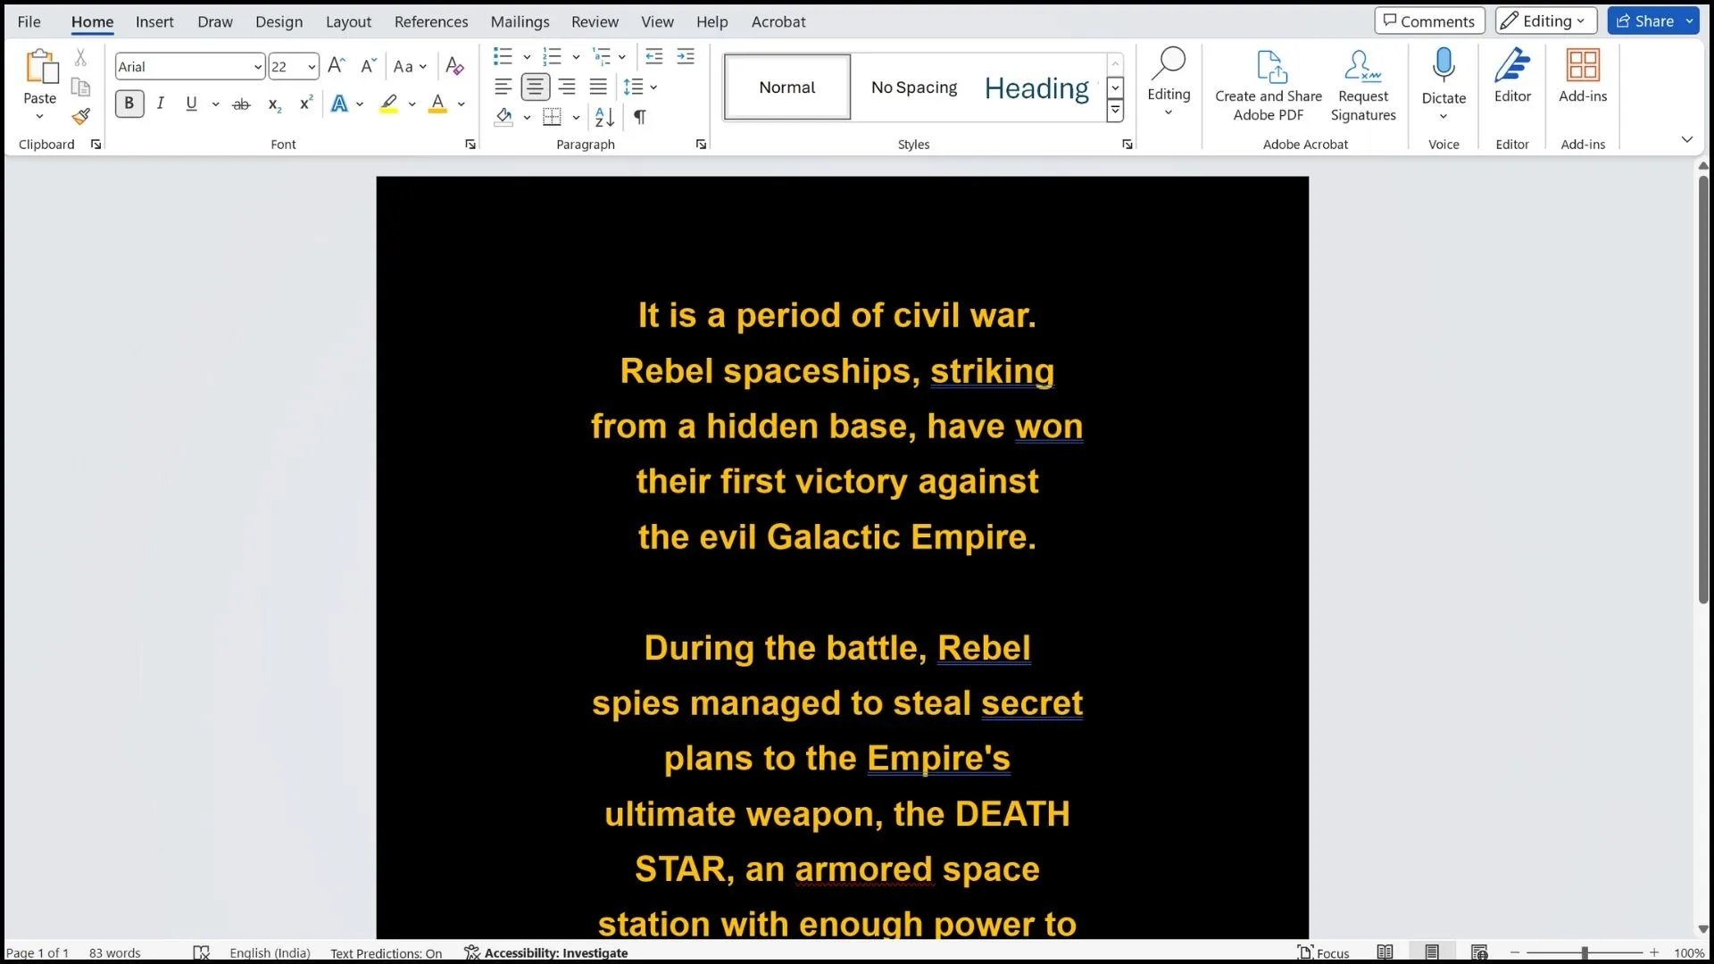Image resolution: width=1714 pixels, height=964 pixels.
Task: Click the Numbered list icon
Action: [x=552, y=55]
